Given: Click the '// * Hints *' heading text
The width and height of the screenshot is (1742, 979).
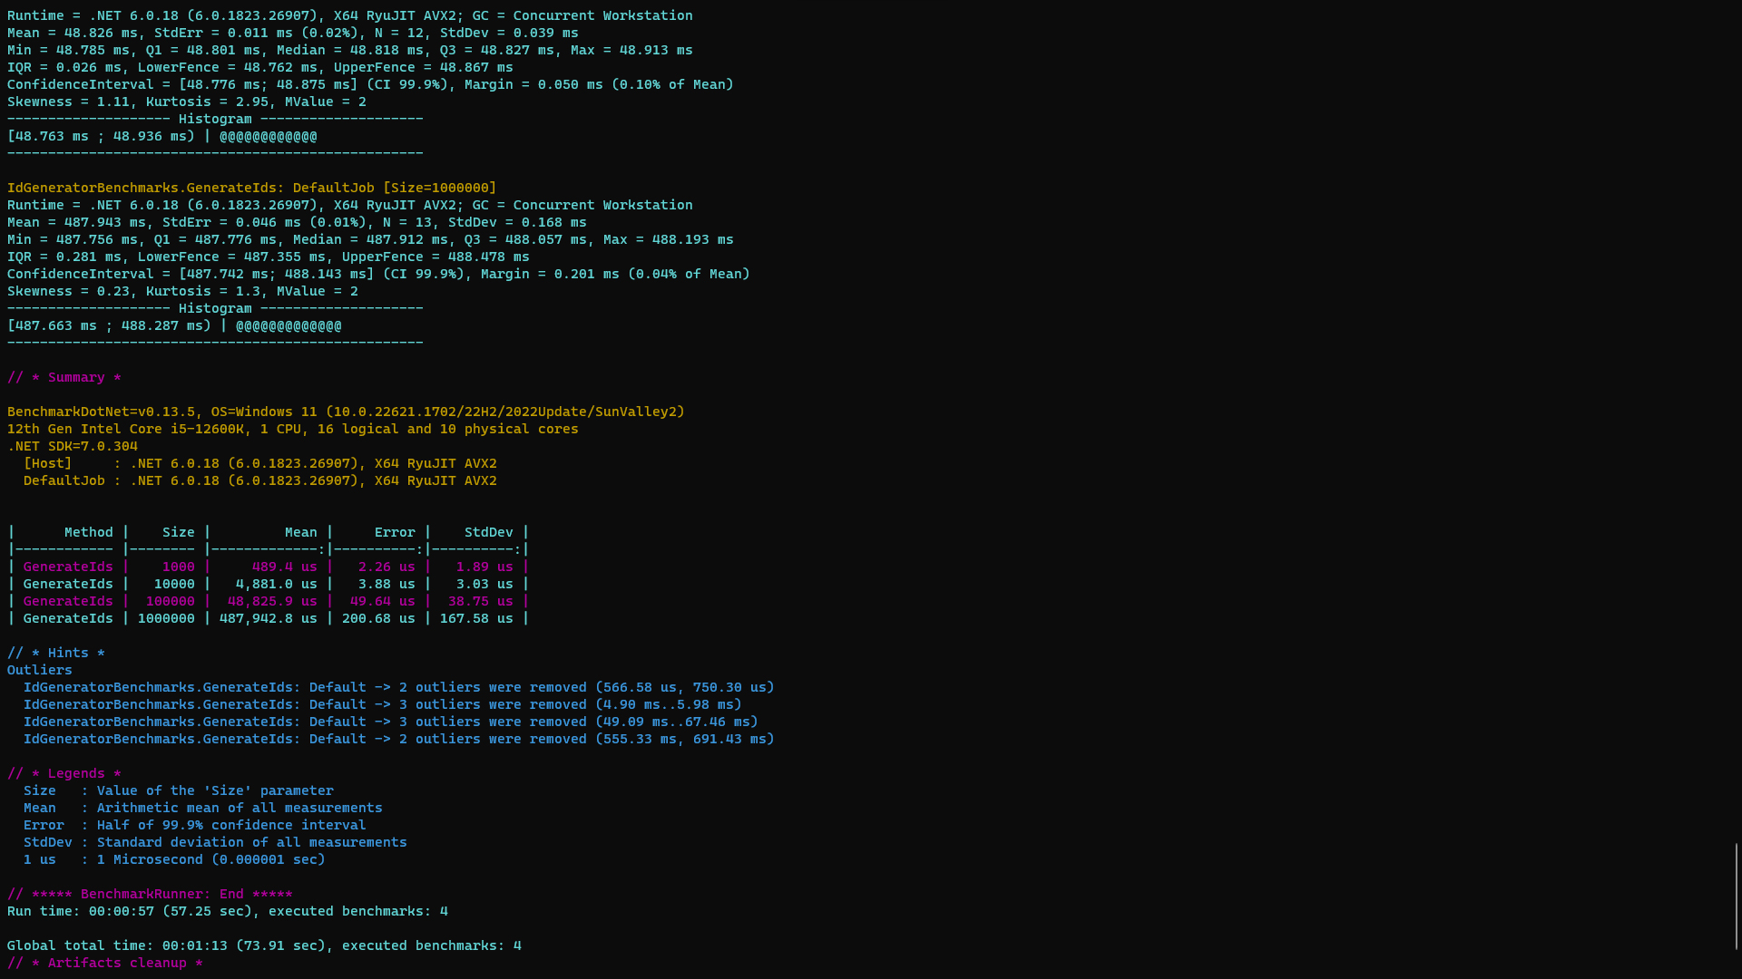Looking at the screenshot, I should coord(56,653).
